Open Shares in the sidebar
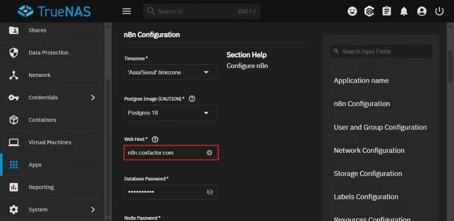The height and width of the screenshot is (221, 454). click(x=52, y=30)
